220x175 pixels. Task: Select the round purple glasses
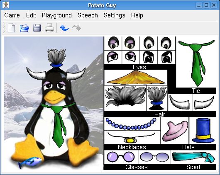tap(121, 157)
